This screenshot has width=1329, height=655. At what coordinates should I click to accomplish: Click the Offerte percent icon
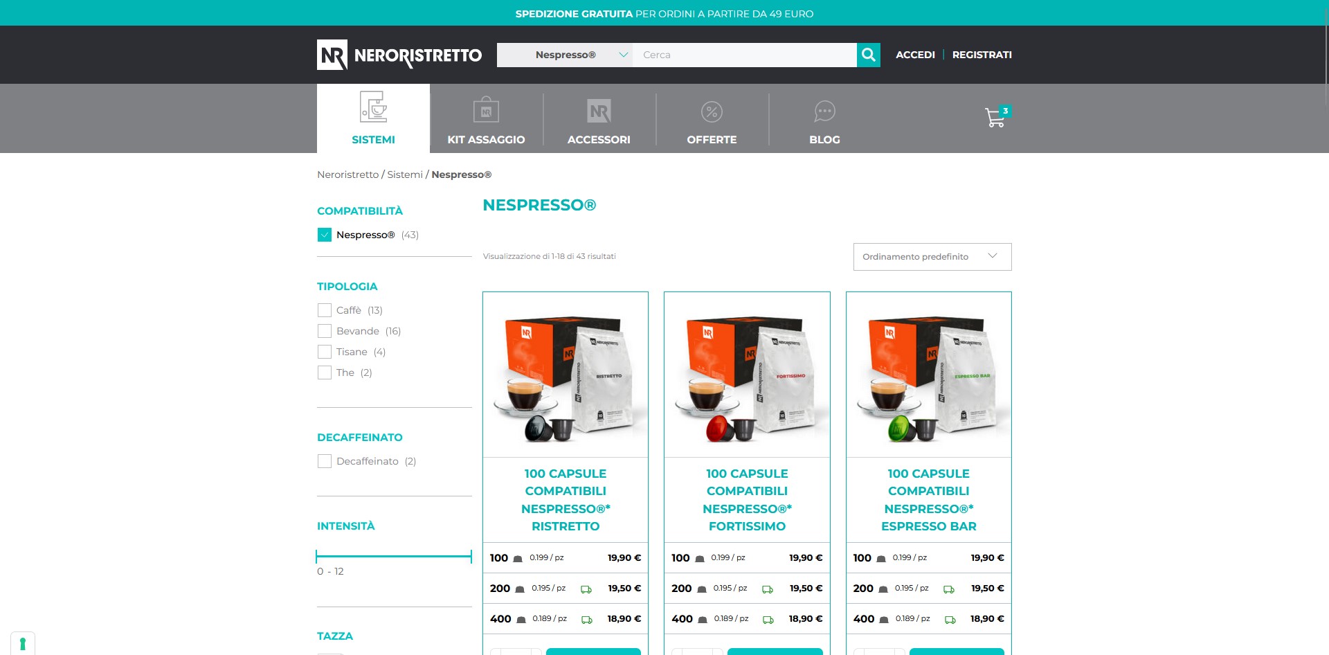[712, 111]
